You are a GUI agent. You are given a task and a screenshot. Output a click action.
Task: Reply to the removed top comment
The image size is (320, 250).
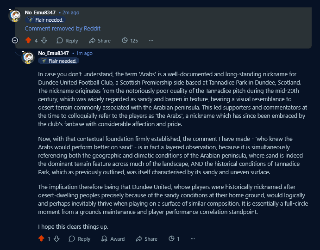coord(67,41)
